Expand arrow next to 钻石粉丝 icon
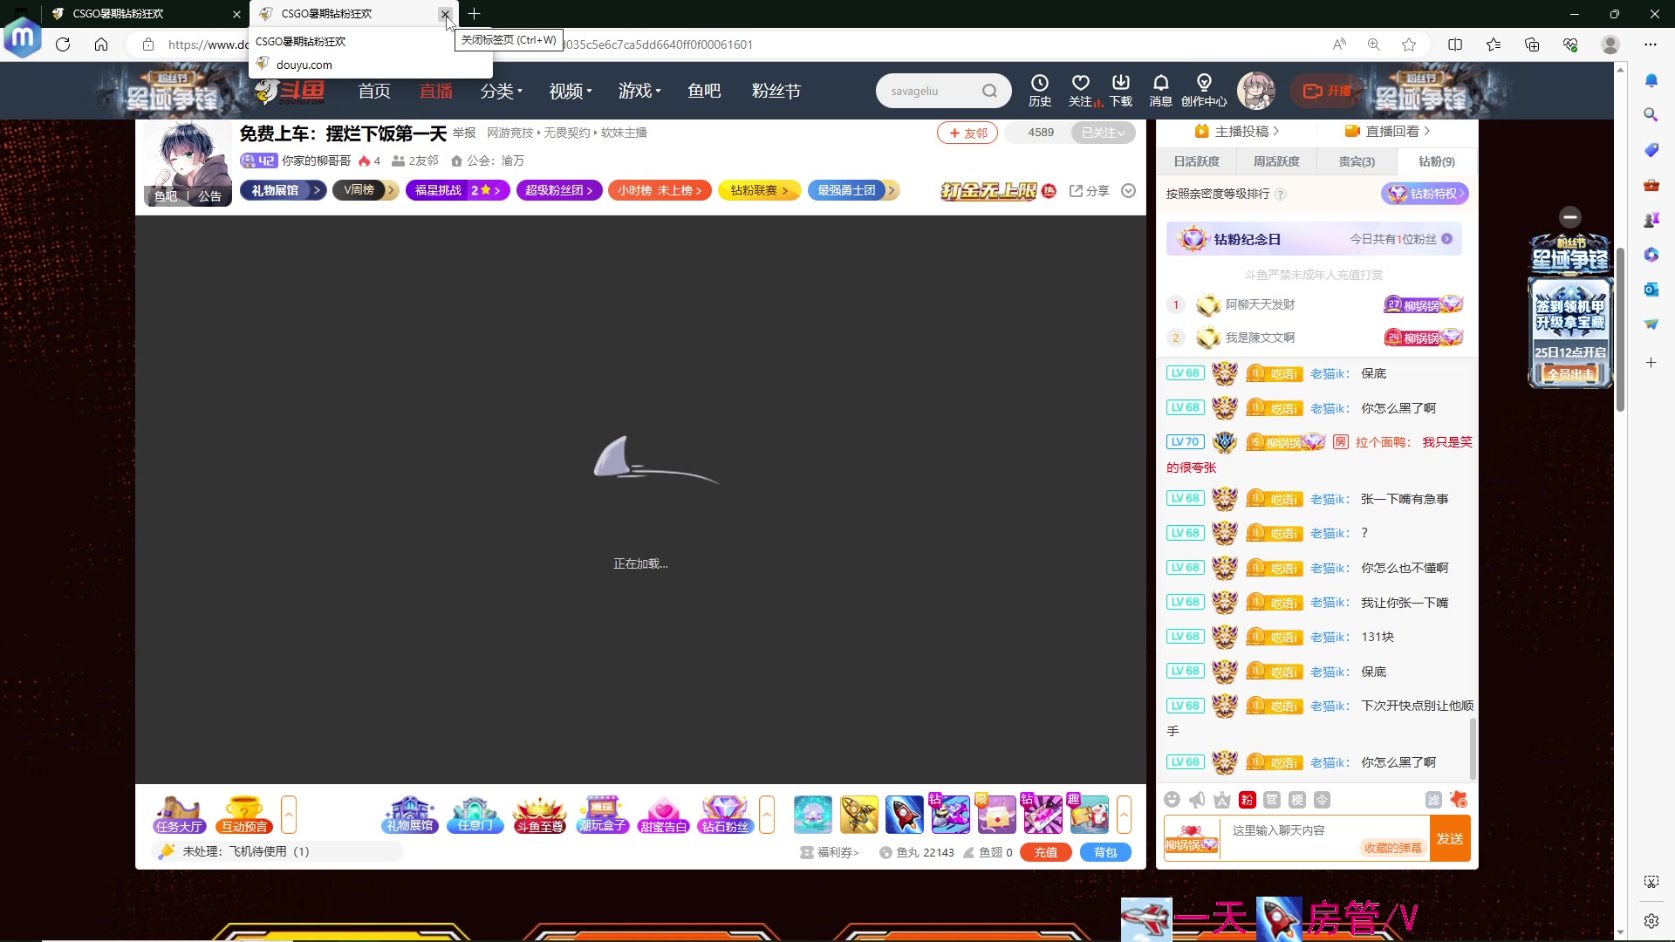 tap(767, 815)
